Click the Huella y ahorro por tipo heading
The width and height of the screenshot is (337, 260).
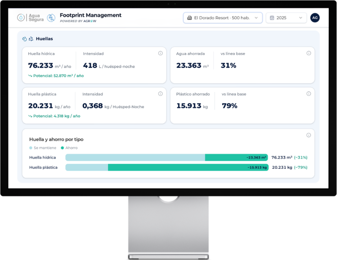[56, 140]
